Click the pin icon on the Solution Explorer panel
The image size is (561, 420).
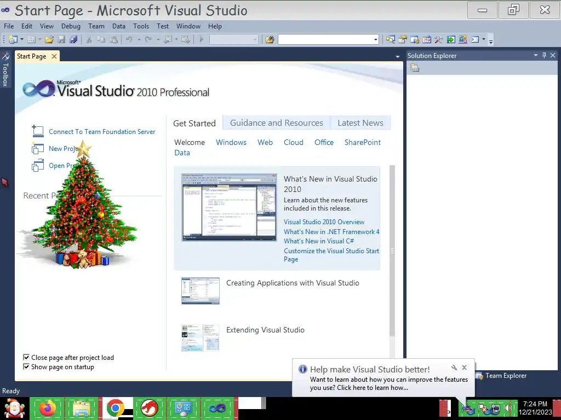point(544,55)
